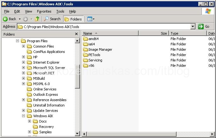Open Back history dropdown arrow
Screen dimensions: 216x138
click(20, 19)
